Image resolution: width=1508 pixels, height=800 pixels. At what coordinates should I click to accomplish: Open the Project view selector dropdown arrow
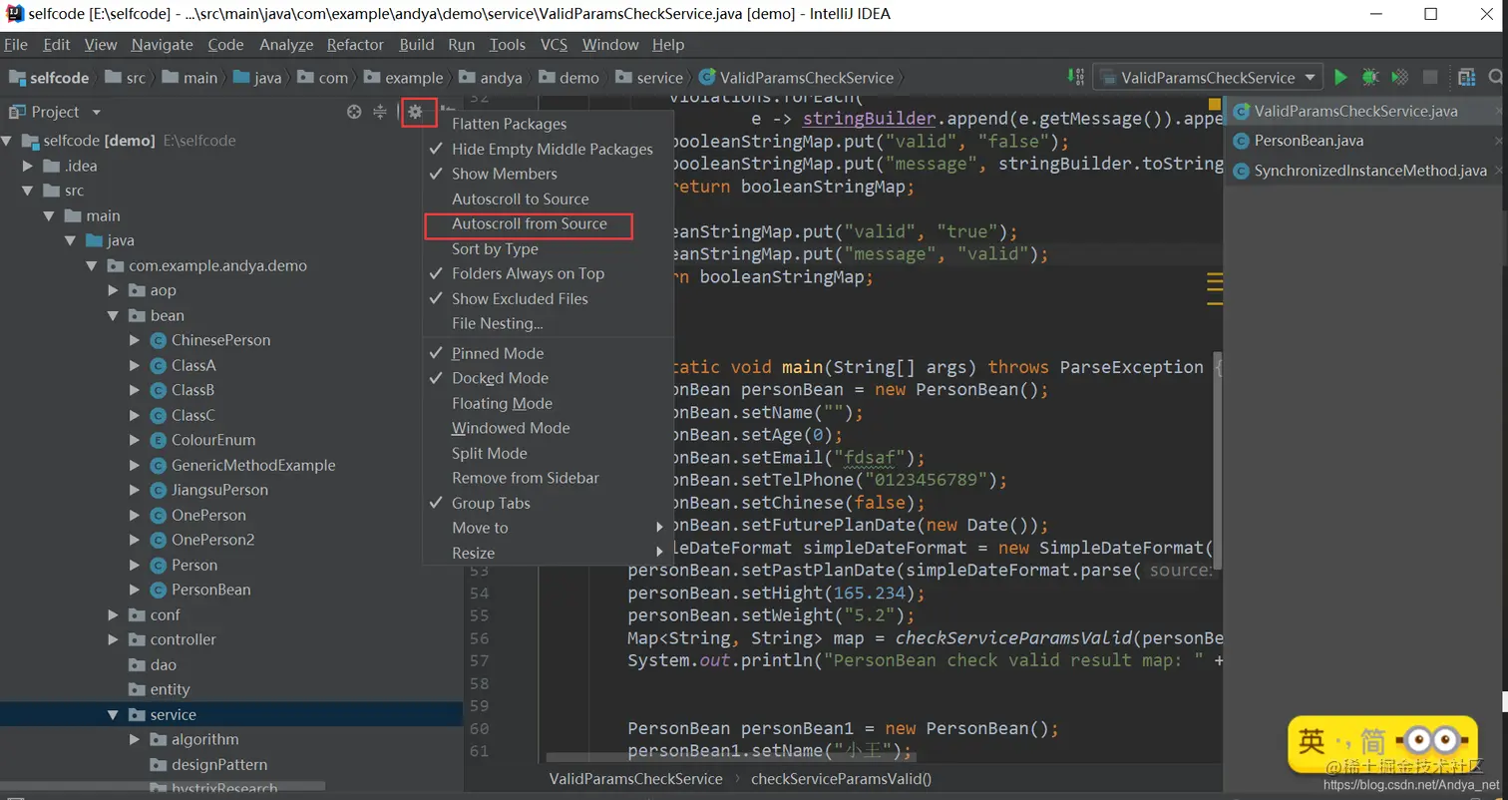(x=97, y=113)
